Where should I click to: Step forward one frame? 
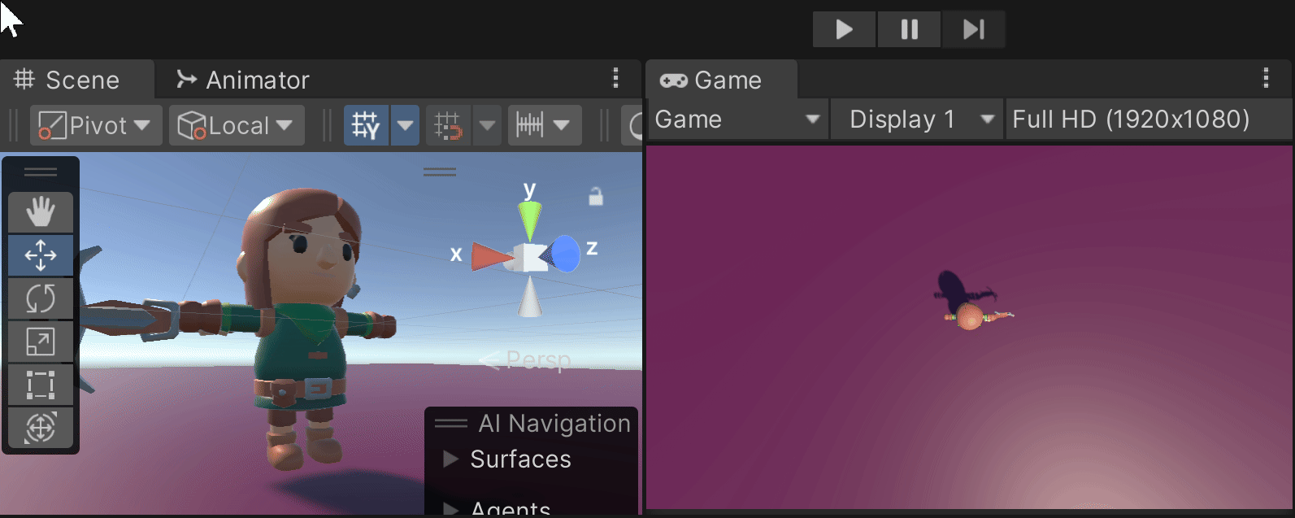pyautogui.click(x=973, y=30)
